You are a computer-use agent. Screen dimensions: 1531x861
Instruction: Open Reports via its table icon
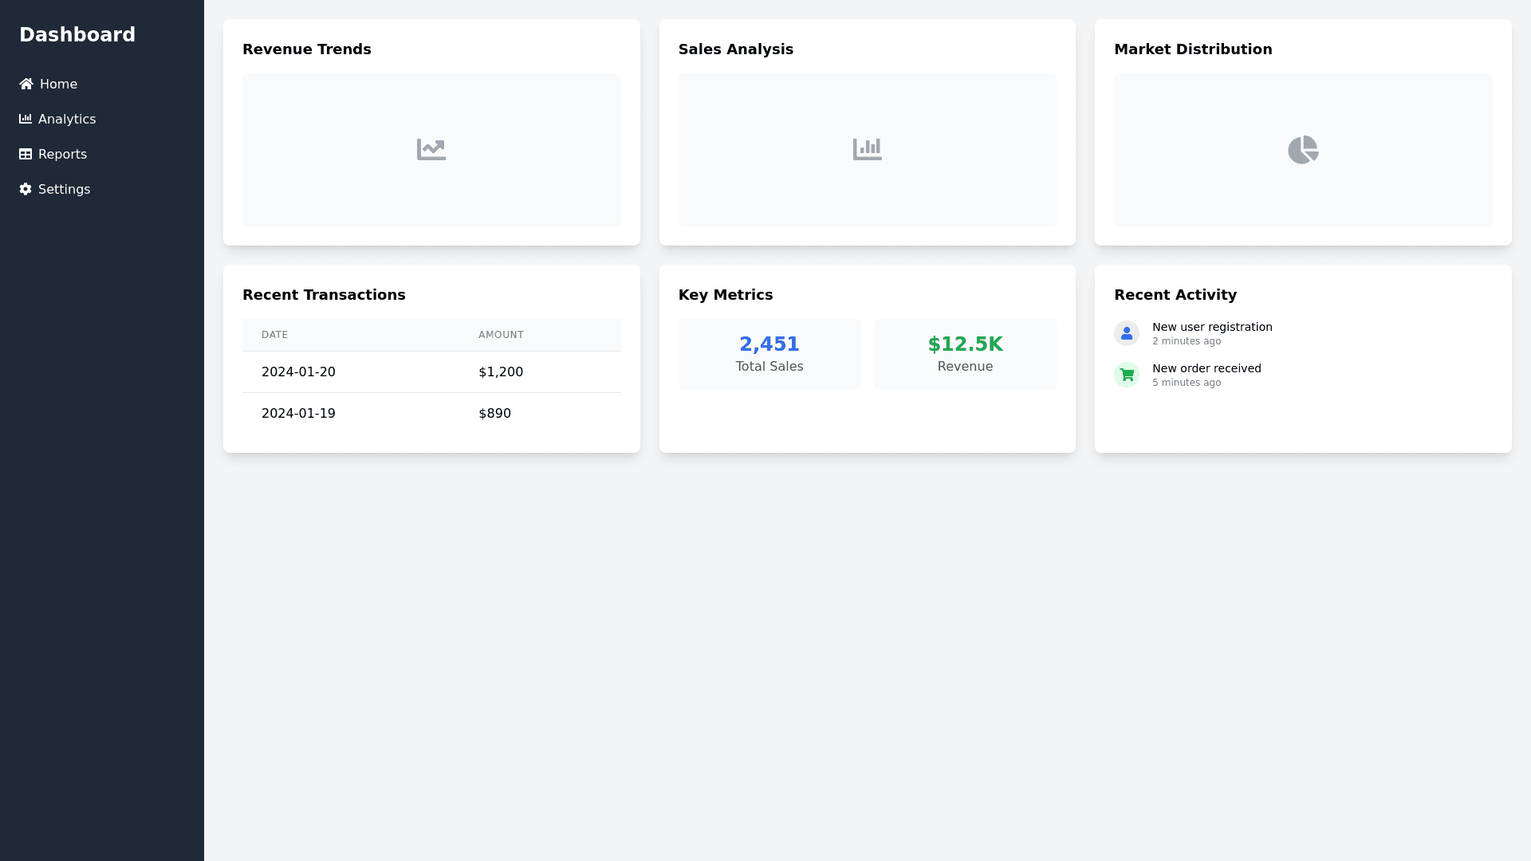[x=25, y=154]
